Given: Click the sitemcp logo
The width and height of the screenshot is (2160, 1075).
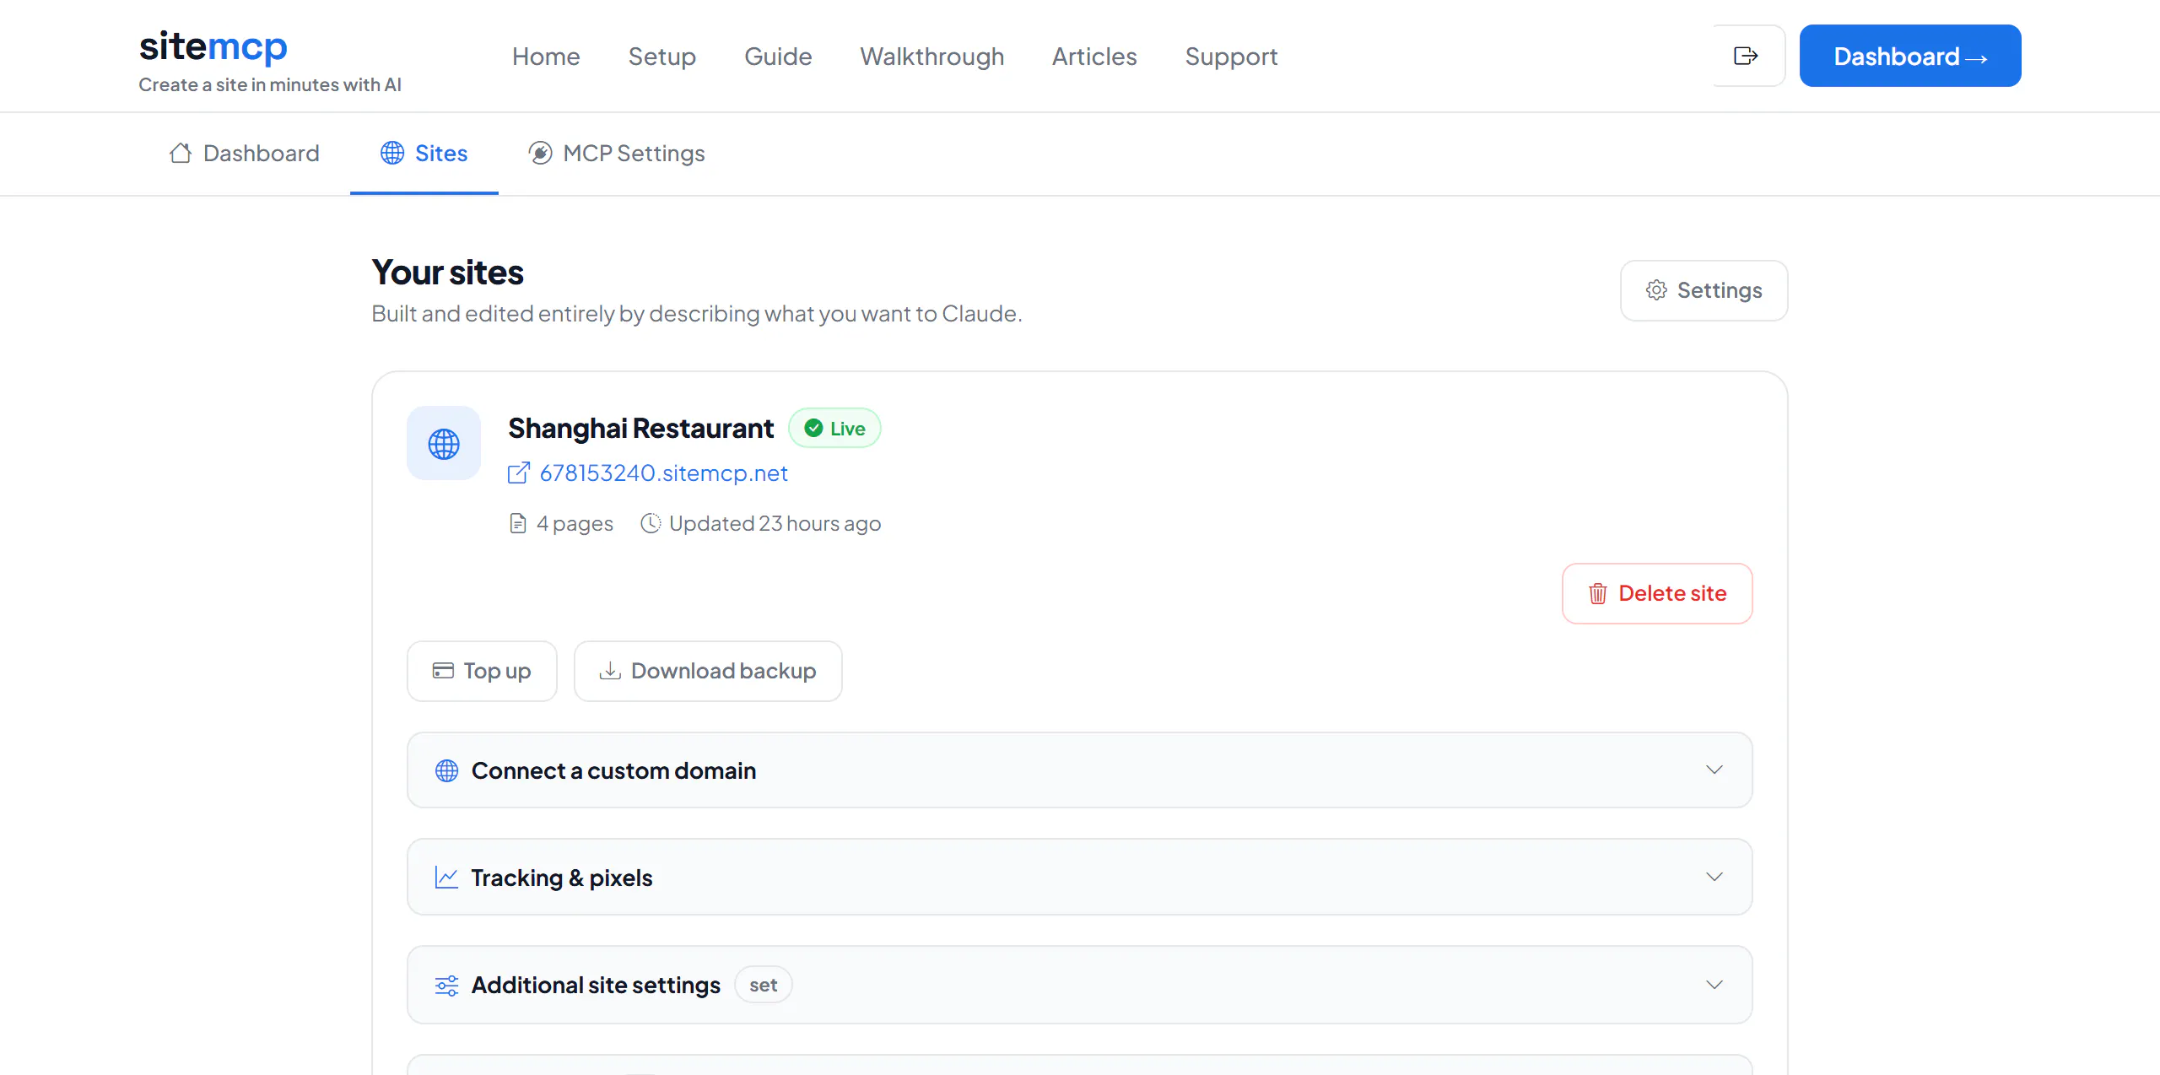Looking at the screenshot, I should [213, 47].
